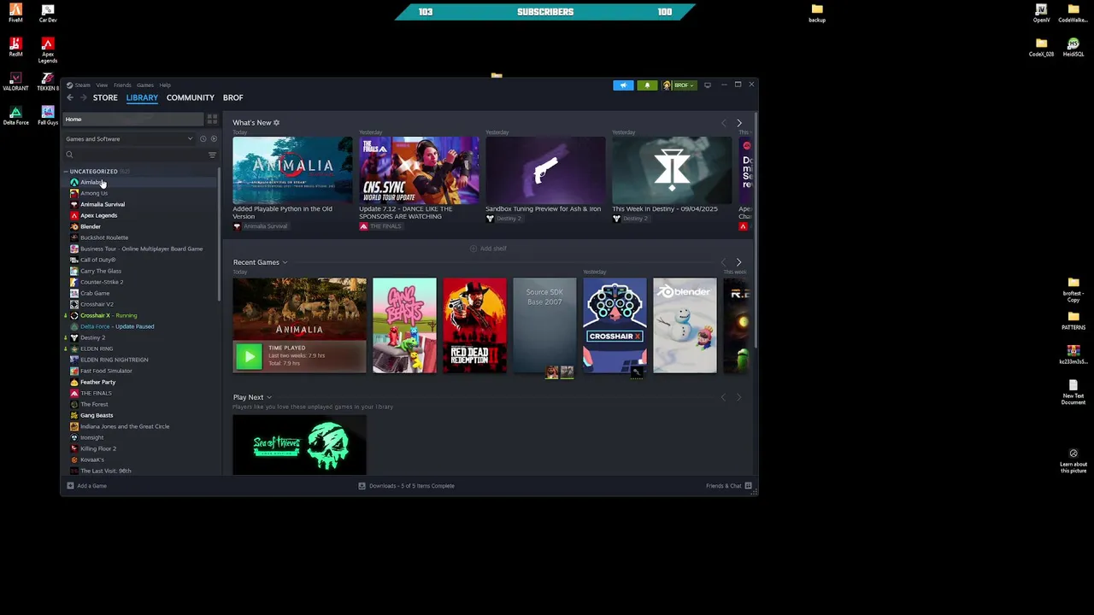
Task: Open the blue announcements megaphone button
Action: pyautogui.click(x=623, y=85)
